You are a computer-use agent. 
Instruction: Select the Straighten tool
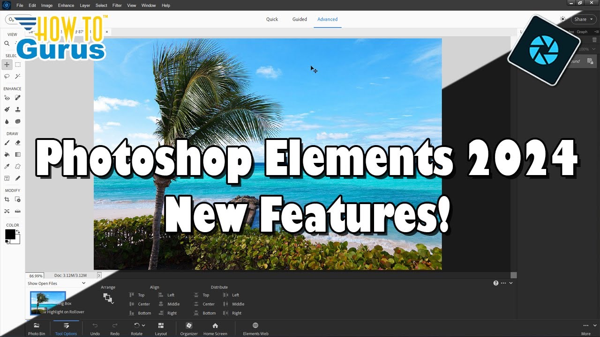pos(18,211)
